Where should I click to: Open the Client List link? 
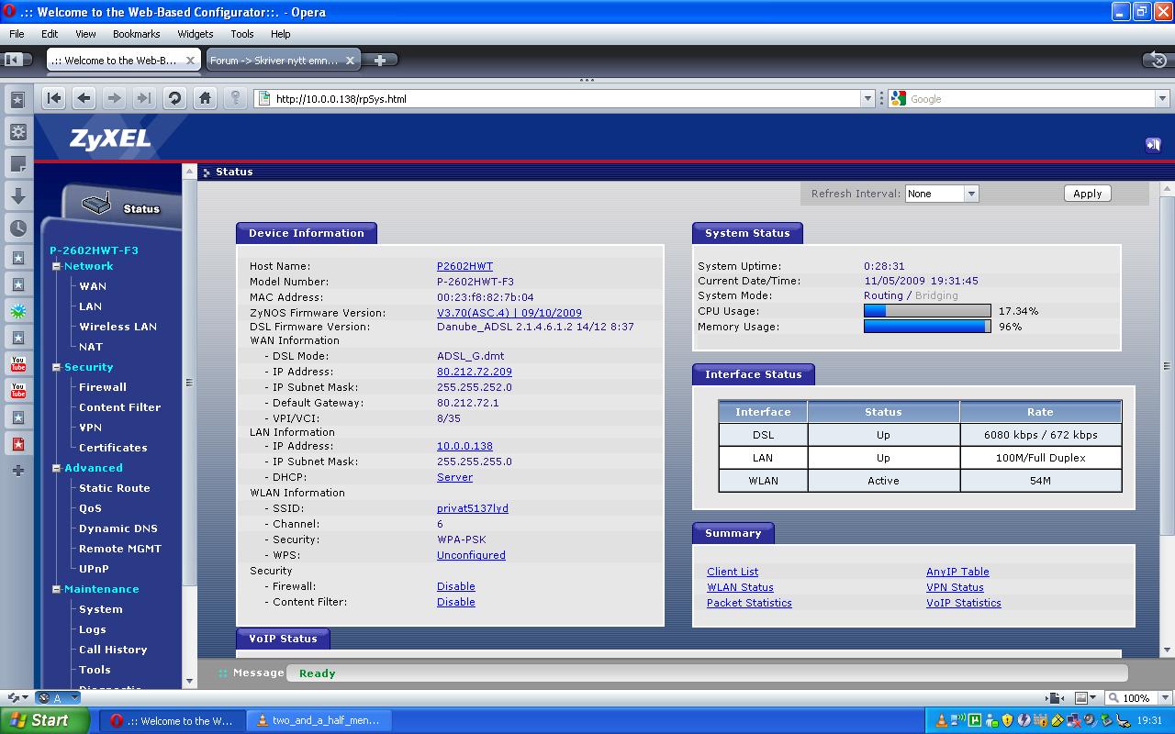click(x=733, y=572)
